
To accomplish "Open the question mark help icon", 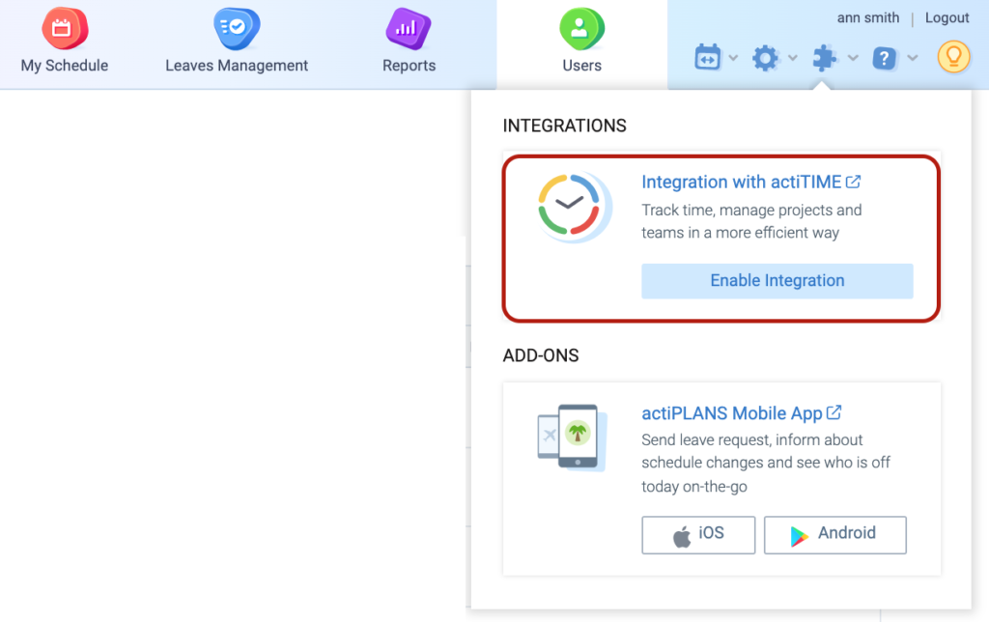I will 885,58.
